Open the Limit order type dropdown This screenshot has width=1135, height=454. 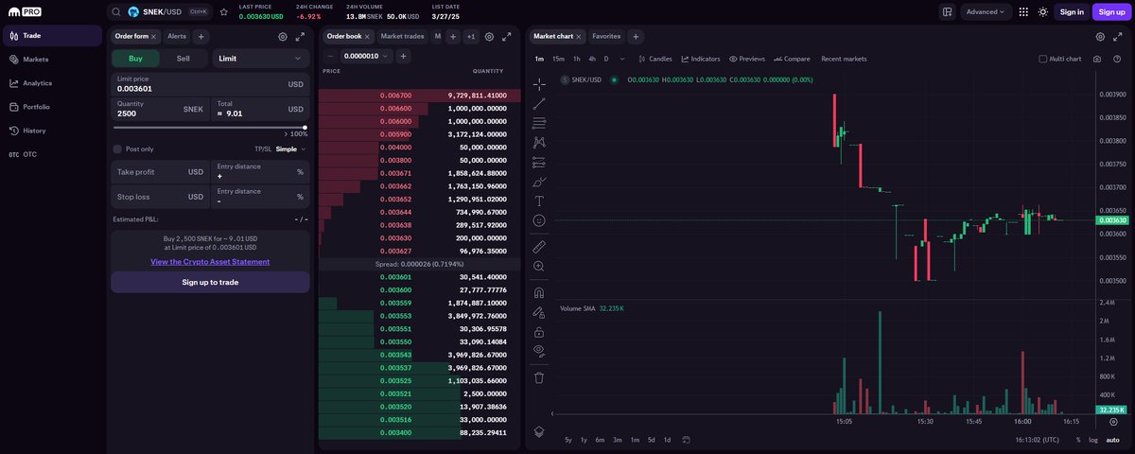pos(261,59)
